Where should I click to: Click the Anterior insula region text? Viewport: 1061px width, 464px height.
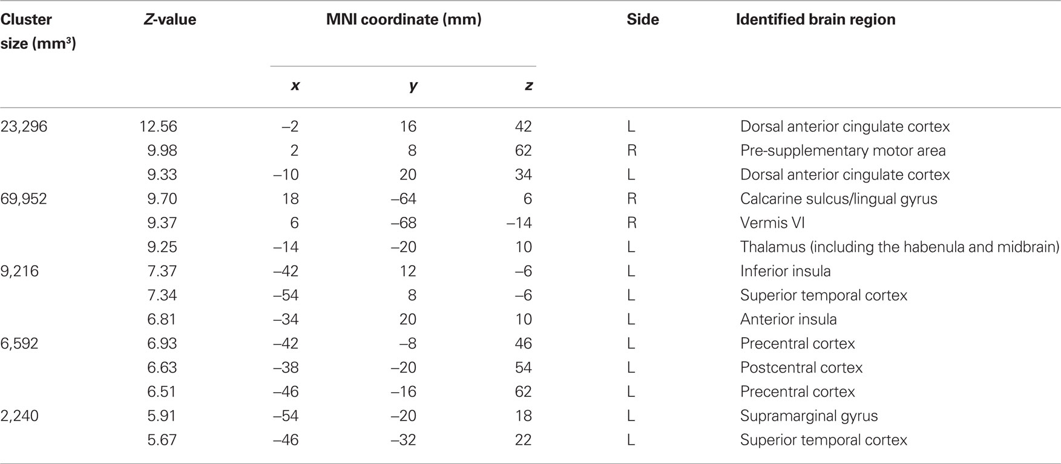[x=788, y=319]
